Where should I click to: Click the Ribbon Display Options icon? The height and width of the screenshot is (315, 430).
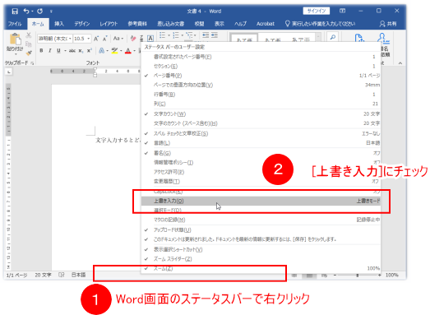point(343,11)
